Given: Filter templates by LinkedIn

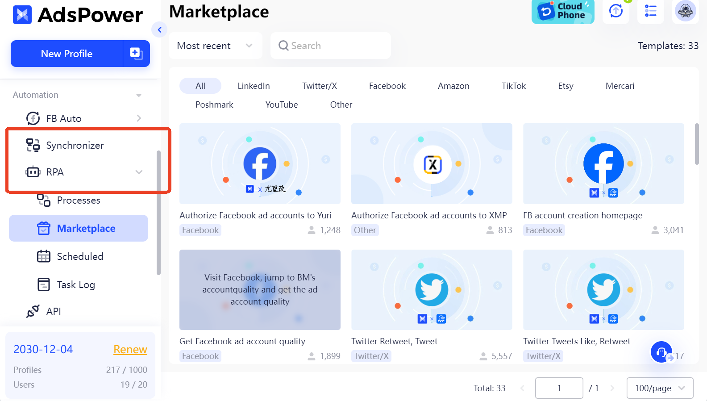Looking at the screenshot, I should tap(254, 86).
